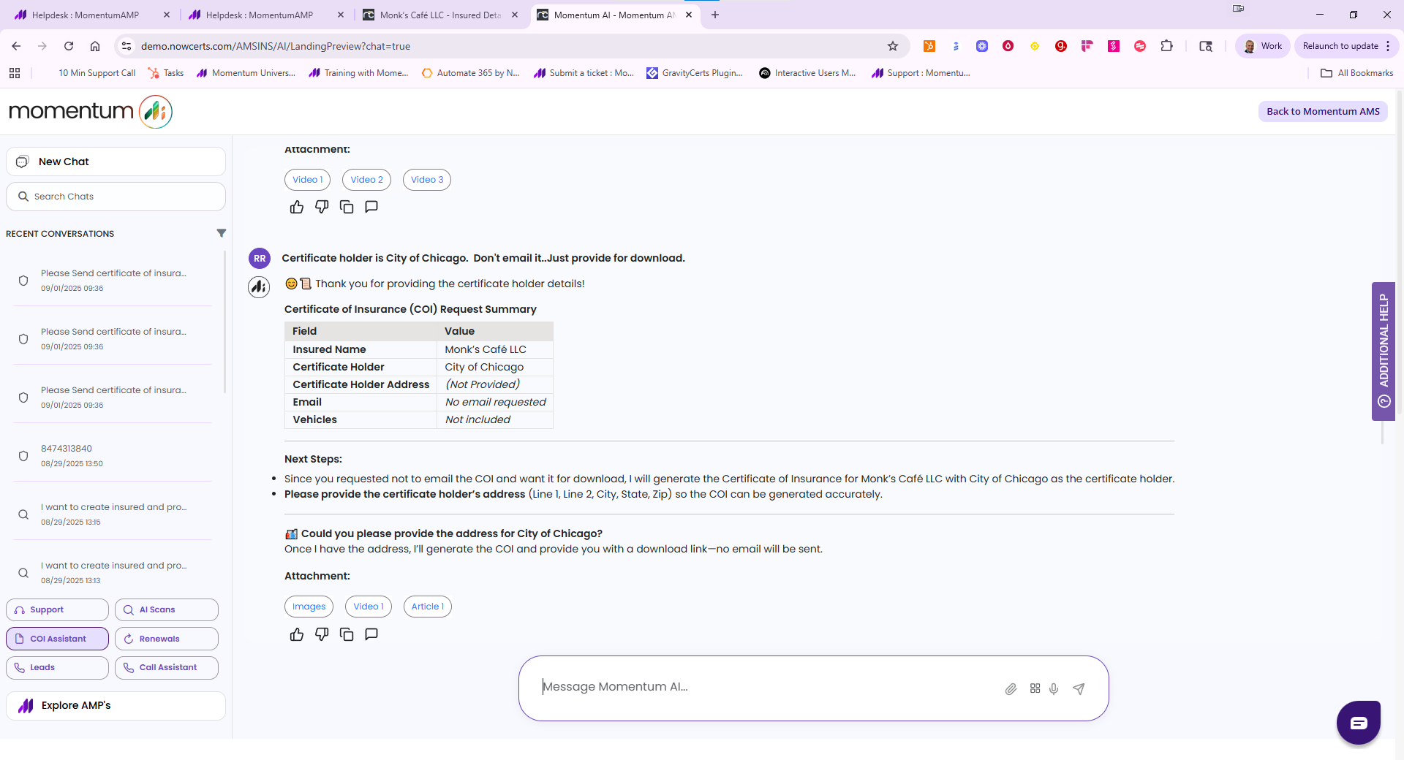Open Video 1 chip above thumbs icons near top

307,180
